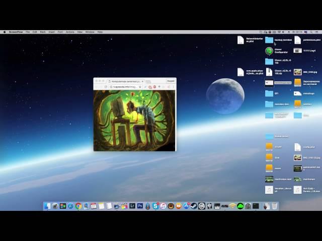Open Steam icon in the Dock
Viewport: 322px width, 241px height.
coord(194,206)
